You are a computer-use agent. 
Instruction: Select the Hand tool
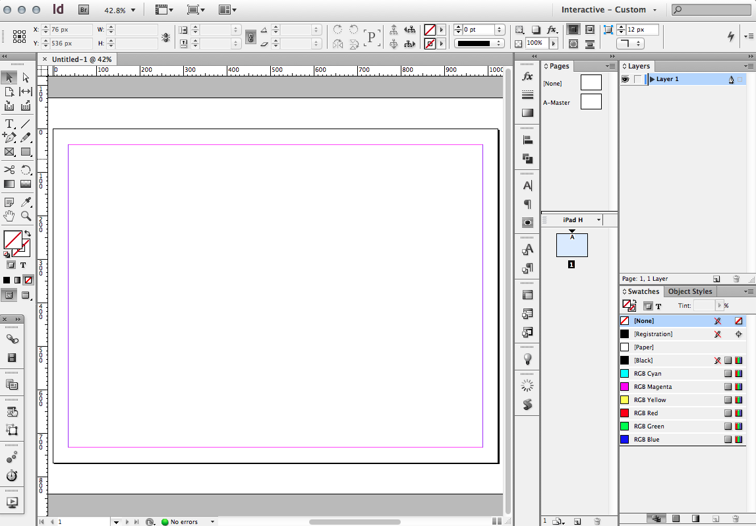[x=9, y=216]
